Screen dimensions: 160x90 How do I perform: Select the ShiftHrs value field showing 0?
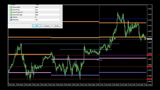[47, 17]
